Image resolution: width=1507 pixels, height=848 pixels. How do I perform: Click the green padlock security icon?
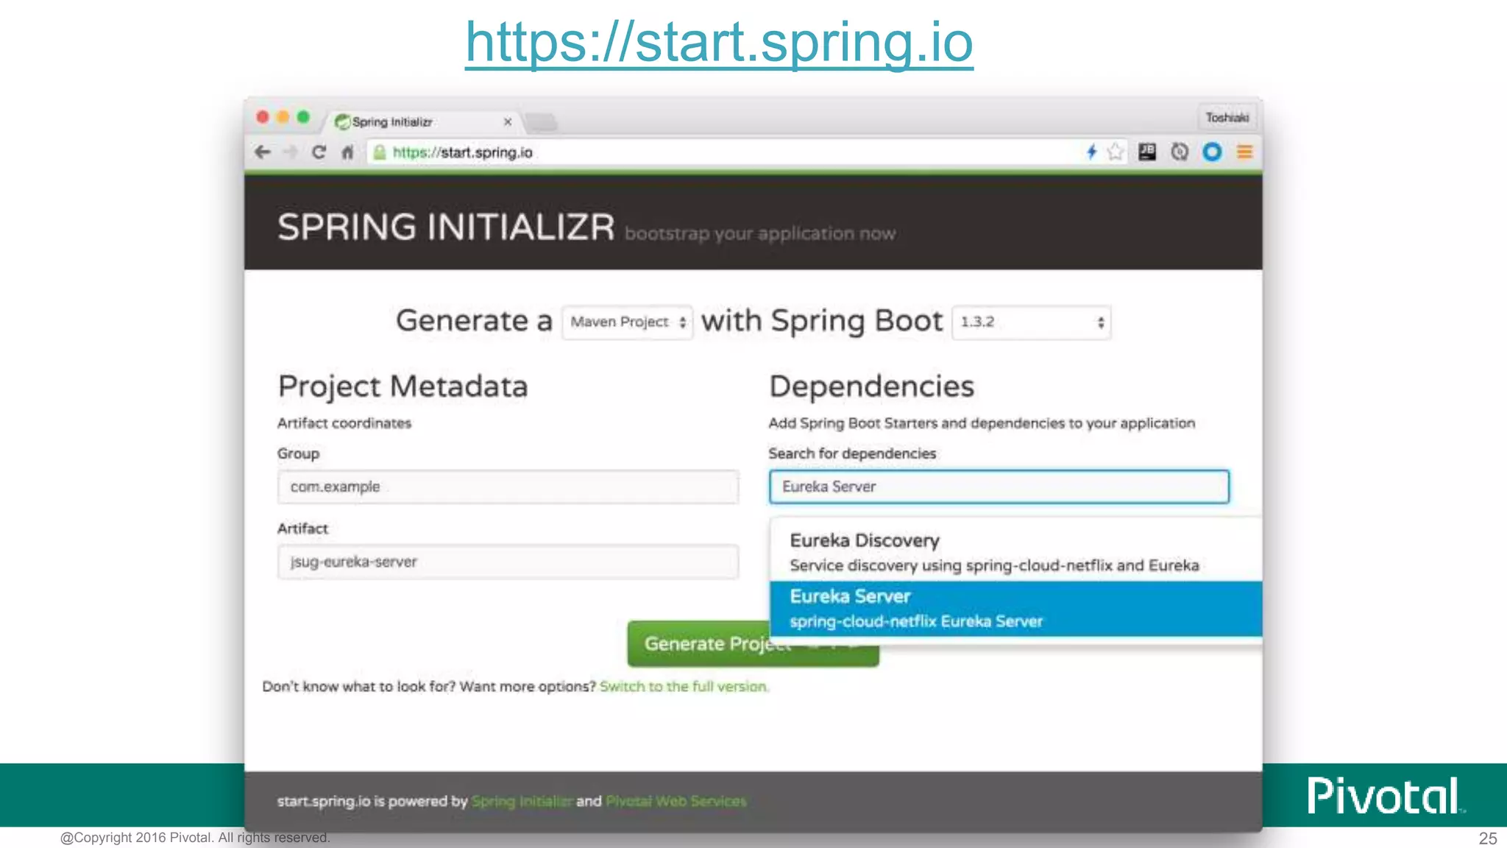(380, 152)
